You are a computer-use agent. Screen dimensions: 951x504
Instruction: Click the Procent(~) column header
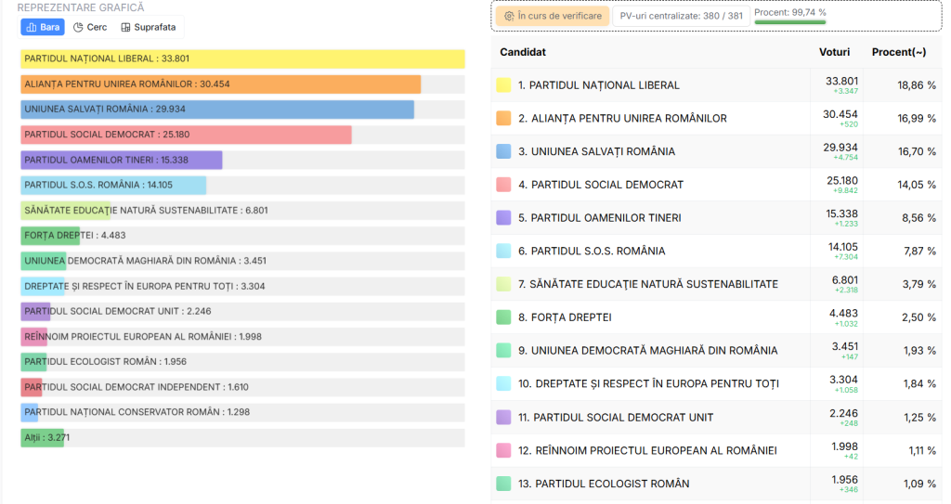coord(900,52)
